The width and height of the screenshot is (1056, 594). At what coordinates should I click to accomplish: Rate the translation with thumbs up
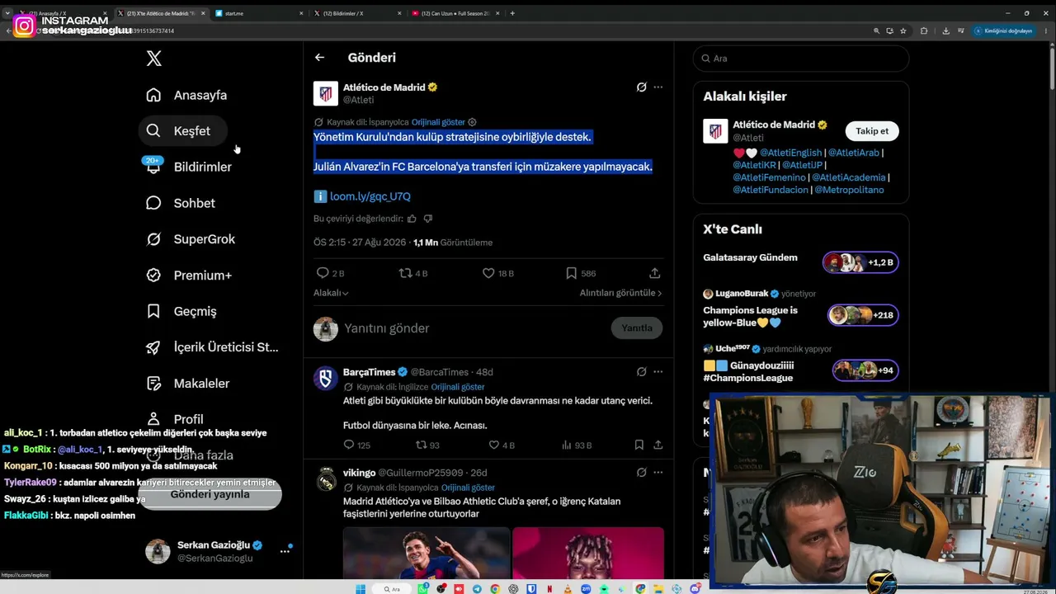coord(412,219)
